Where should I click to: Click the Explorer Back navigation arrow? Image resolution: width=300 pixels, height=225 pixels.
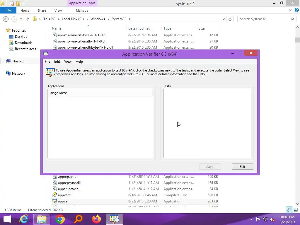click(x=6, y=19)
